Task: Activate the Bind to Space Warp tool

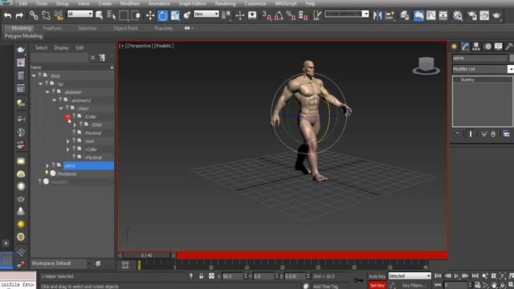Action: point(59,15)
